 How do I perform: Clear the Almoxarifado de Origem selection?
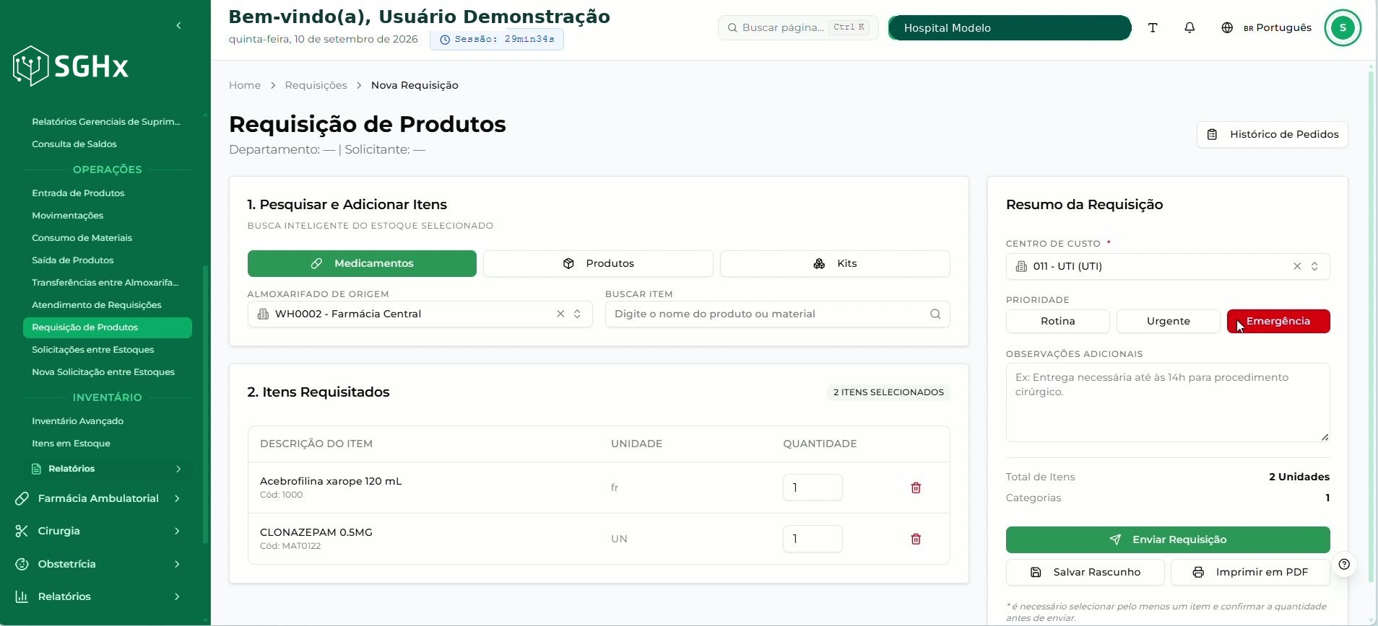tap(560, 314)
